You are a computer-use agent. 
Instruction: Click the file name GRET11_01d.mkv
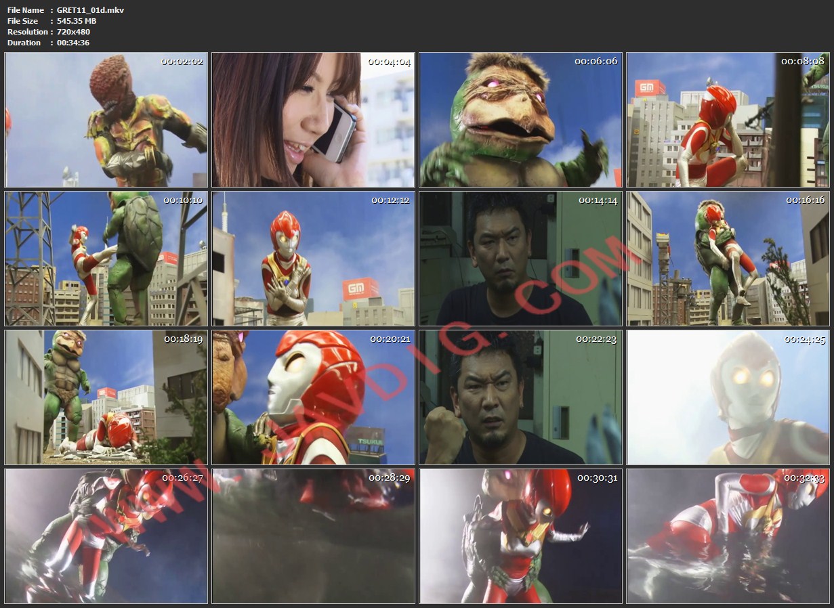(90, 10)
